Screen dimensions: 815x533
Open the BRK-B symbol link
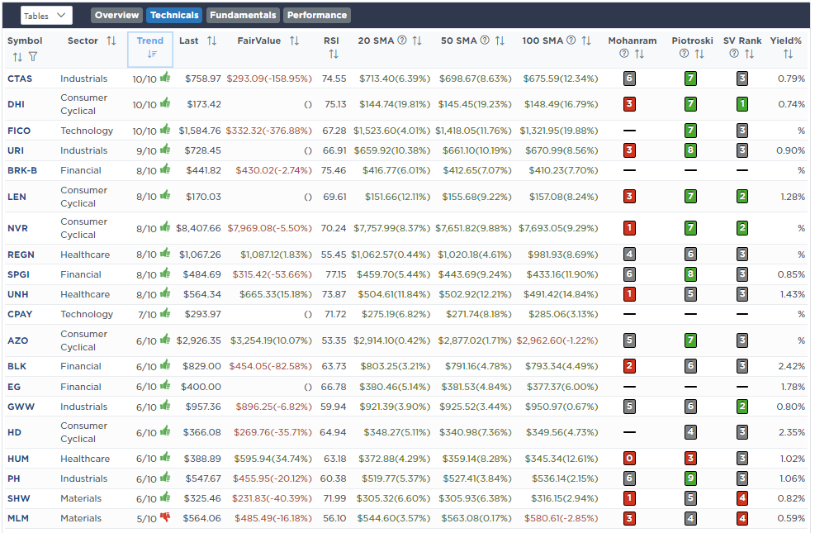(x=22, y=170)
